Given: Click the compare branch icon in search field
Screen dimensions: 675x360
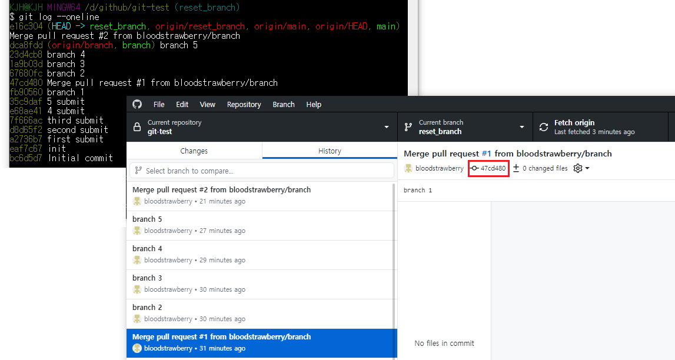Looking at the screenshot, I should (x=138, y=170).
